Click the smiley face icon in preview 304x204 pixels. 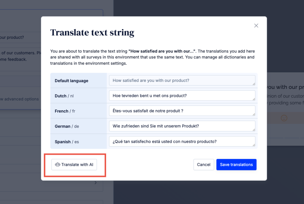(x=284, y=118)
